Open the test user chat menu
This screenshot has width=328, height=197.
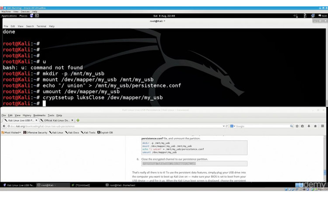322,16
